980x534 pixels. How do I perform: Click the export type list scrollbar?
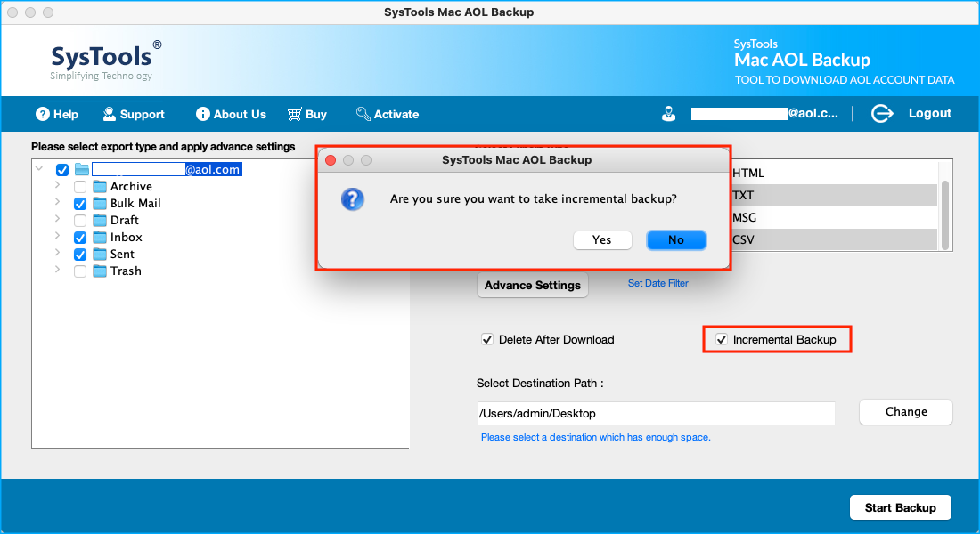945,214
